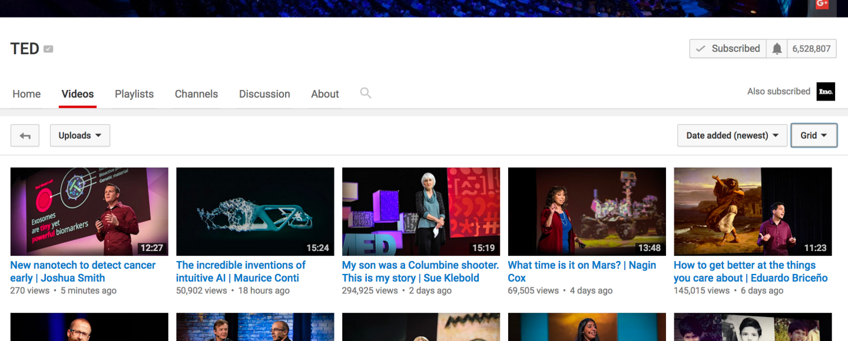Click the verified badge next to TED
848x341 pixels.
coord(48,49)
